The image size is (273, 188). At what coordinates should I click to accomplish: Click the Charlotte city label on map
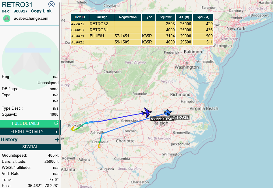[125, 141]
